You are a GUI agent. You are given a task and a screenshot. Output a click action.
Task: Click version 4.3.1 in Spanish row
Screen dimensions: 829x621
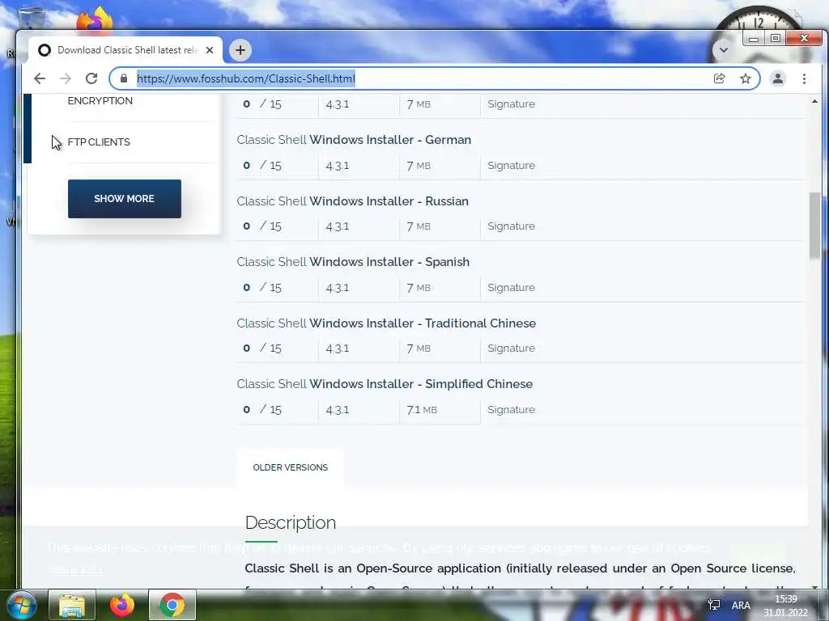click(x=338, y=288)
